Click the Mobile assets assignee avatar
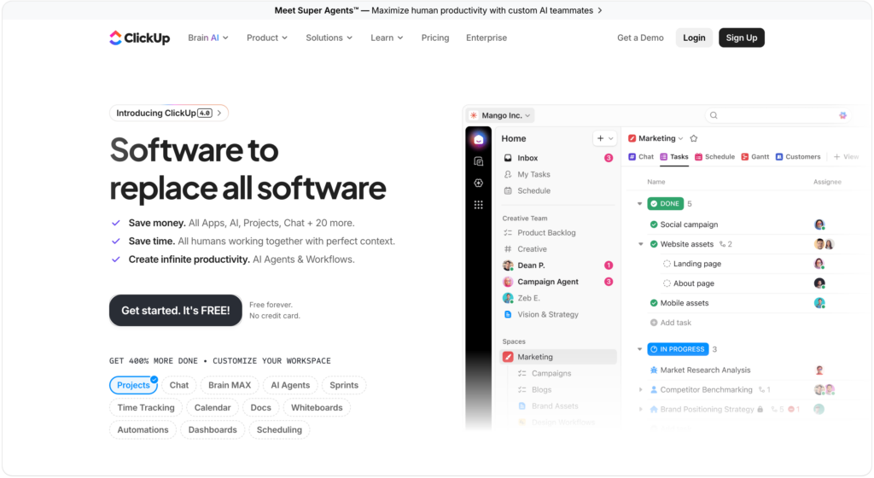 (819, 303)
